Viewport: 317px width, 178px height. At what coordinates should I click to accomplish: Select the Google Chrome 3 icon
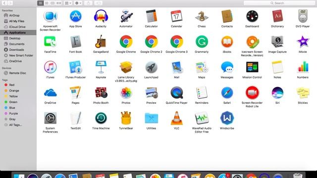click(176, 42)
